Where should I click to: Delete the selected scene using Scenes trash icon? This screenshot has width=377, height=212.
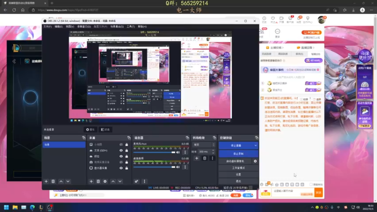(x=53, y=181)
